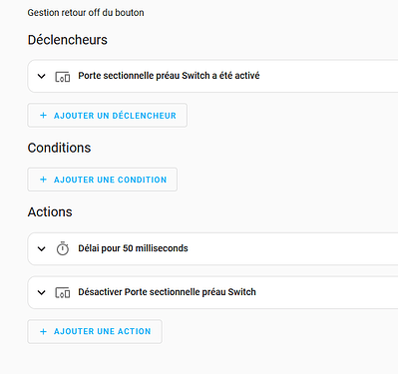
Task: Click the plus icon beside Ajouter une action
Action: click(x=43, y=331)
